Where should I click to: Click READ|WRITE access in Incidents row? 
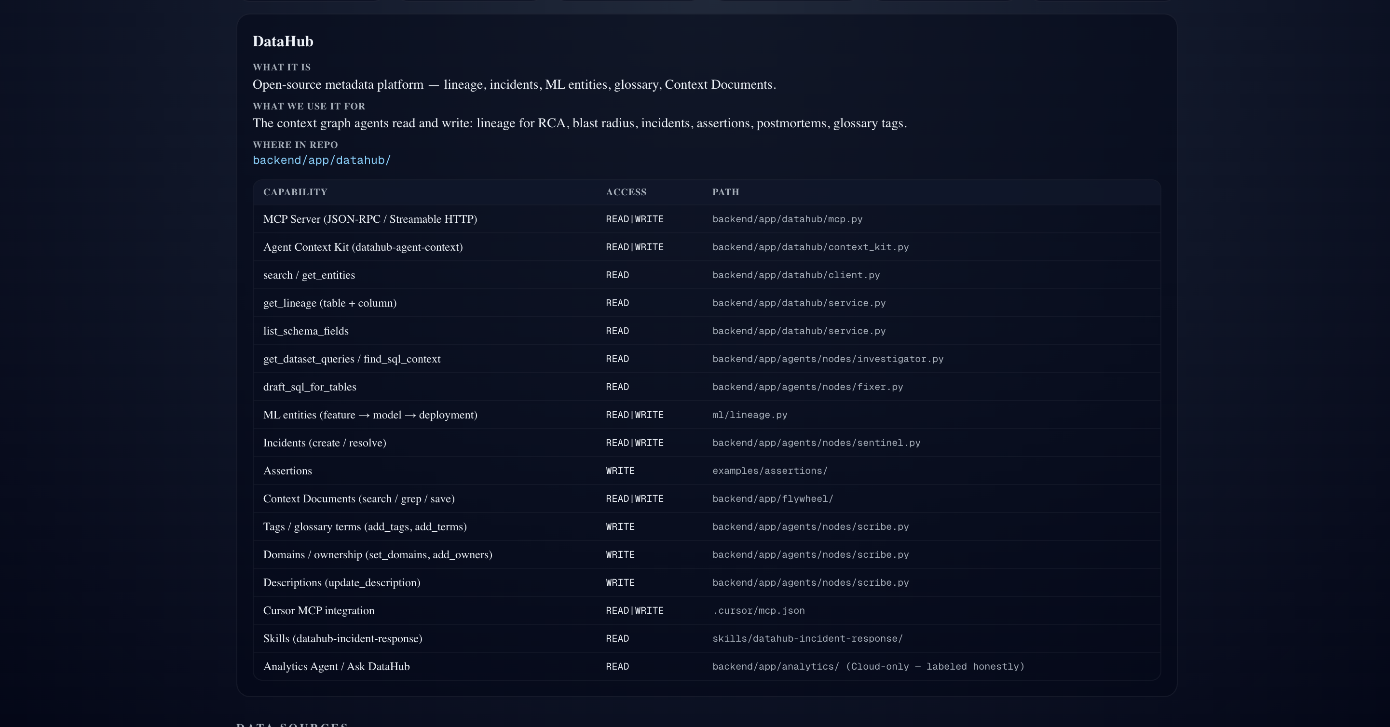pos(635,443)
